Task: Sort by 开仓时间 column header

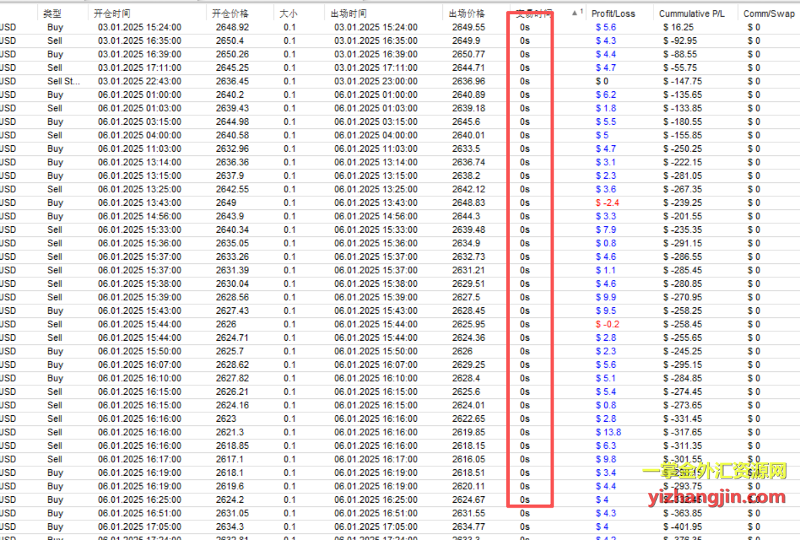Action: pyautogui.click(x=113, y=13)
